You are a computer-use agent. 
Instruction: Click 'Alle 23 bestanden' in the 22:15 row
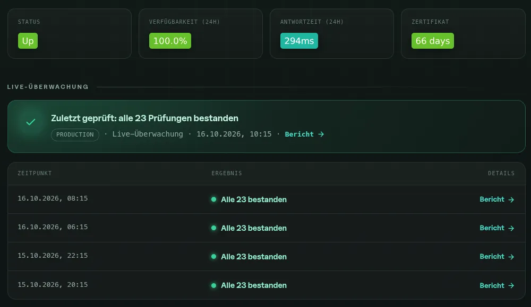[254, 257]
